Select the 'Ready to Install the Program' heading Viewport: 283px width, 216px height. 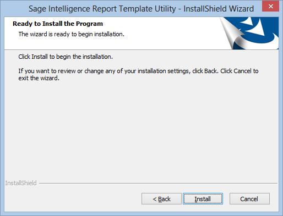tap(58, 24)
